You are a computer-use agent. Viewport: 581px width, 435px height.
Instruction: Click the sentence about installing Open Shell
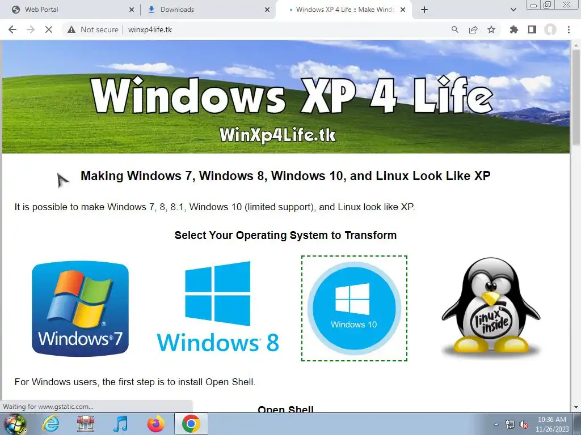pos(135,382)
